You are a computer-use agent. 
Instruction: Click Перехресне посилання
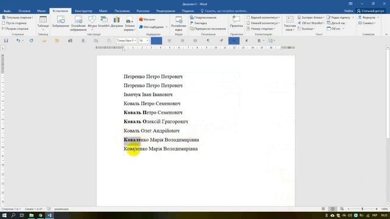pyautogui.click(x=208, y=29)
